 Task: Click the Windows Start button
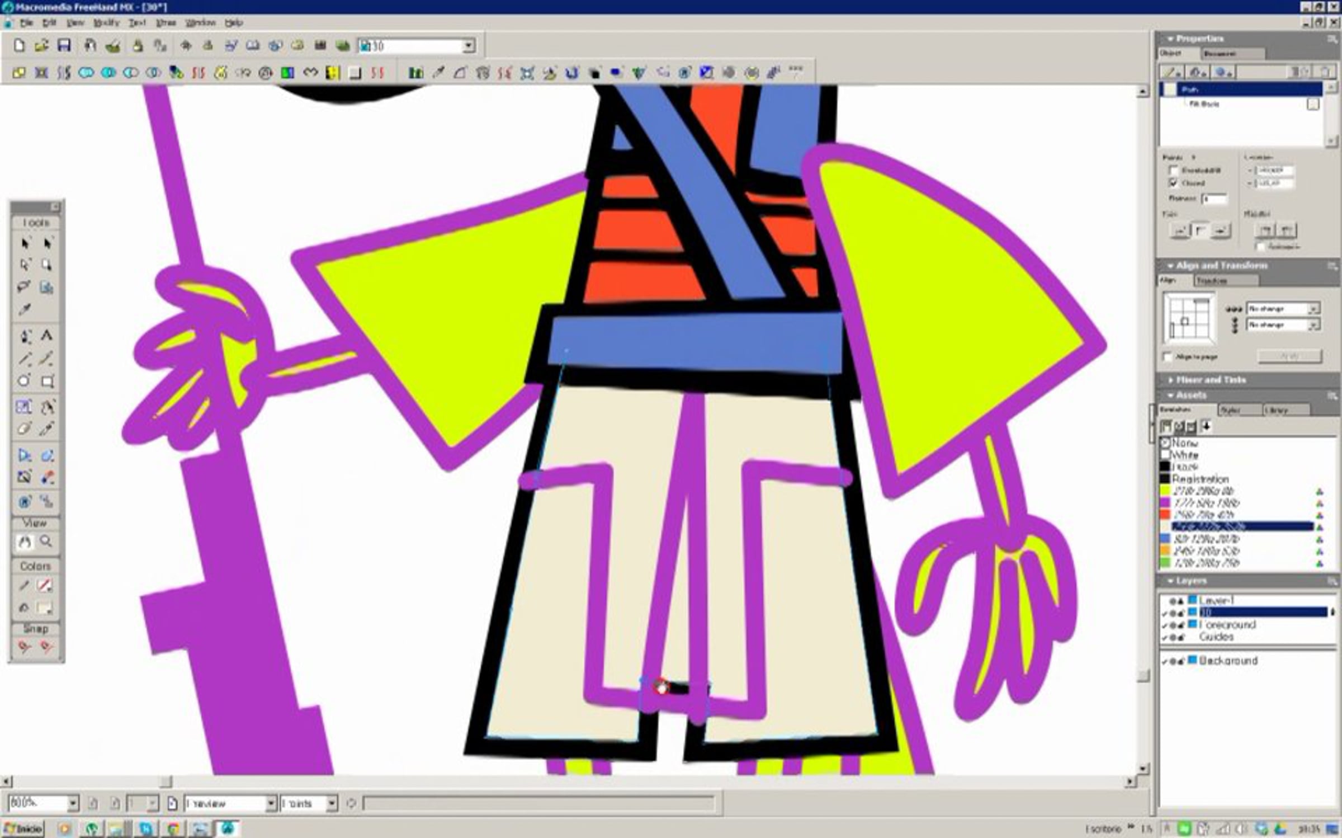23,828
